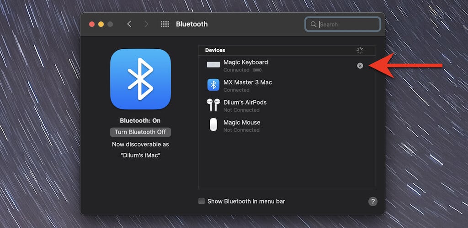Click the "Bluetooth: On" status text
This screenshot has height=228, width=468.
click(x=140, y=120)
